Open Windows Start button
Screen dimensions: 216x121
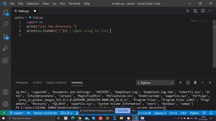click(x=3, y=118)
